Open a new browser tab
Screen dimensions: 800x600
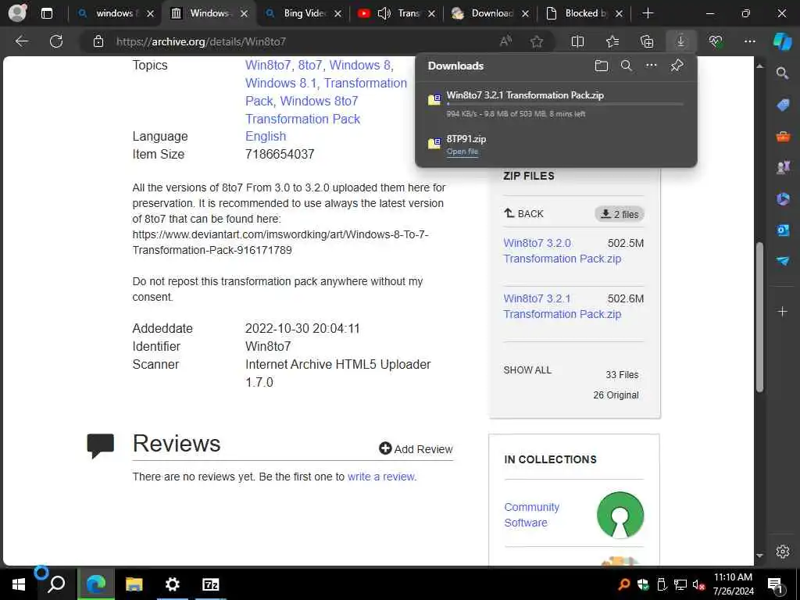tap(648, 13)
